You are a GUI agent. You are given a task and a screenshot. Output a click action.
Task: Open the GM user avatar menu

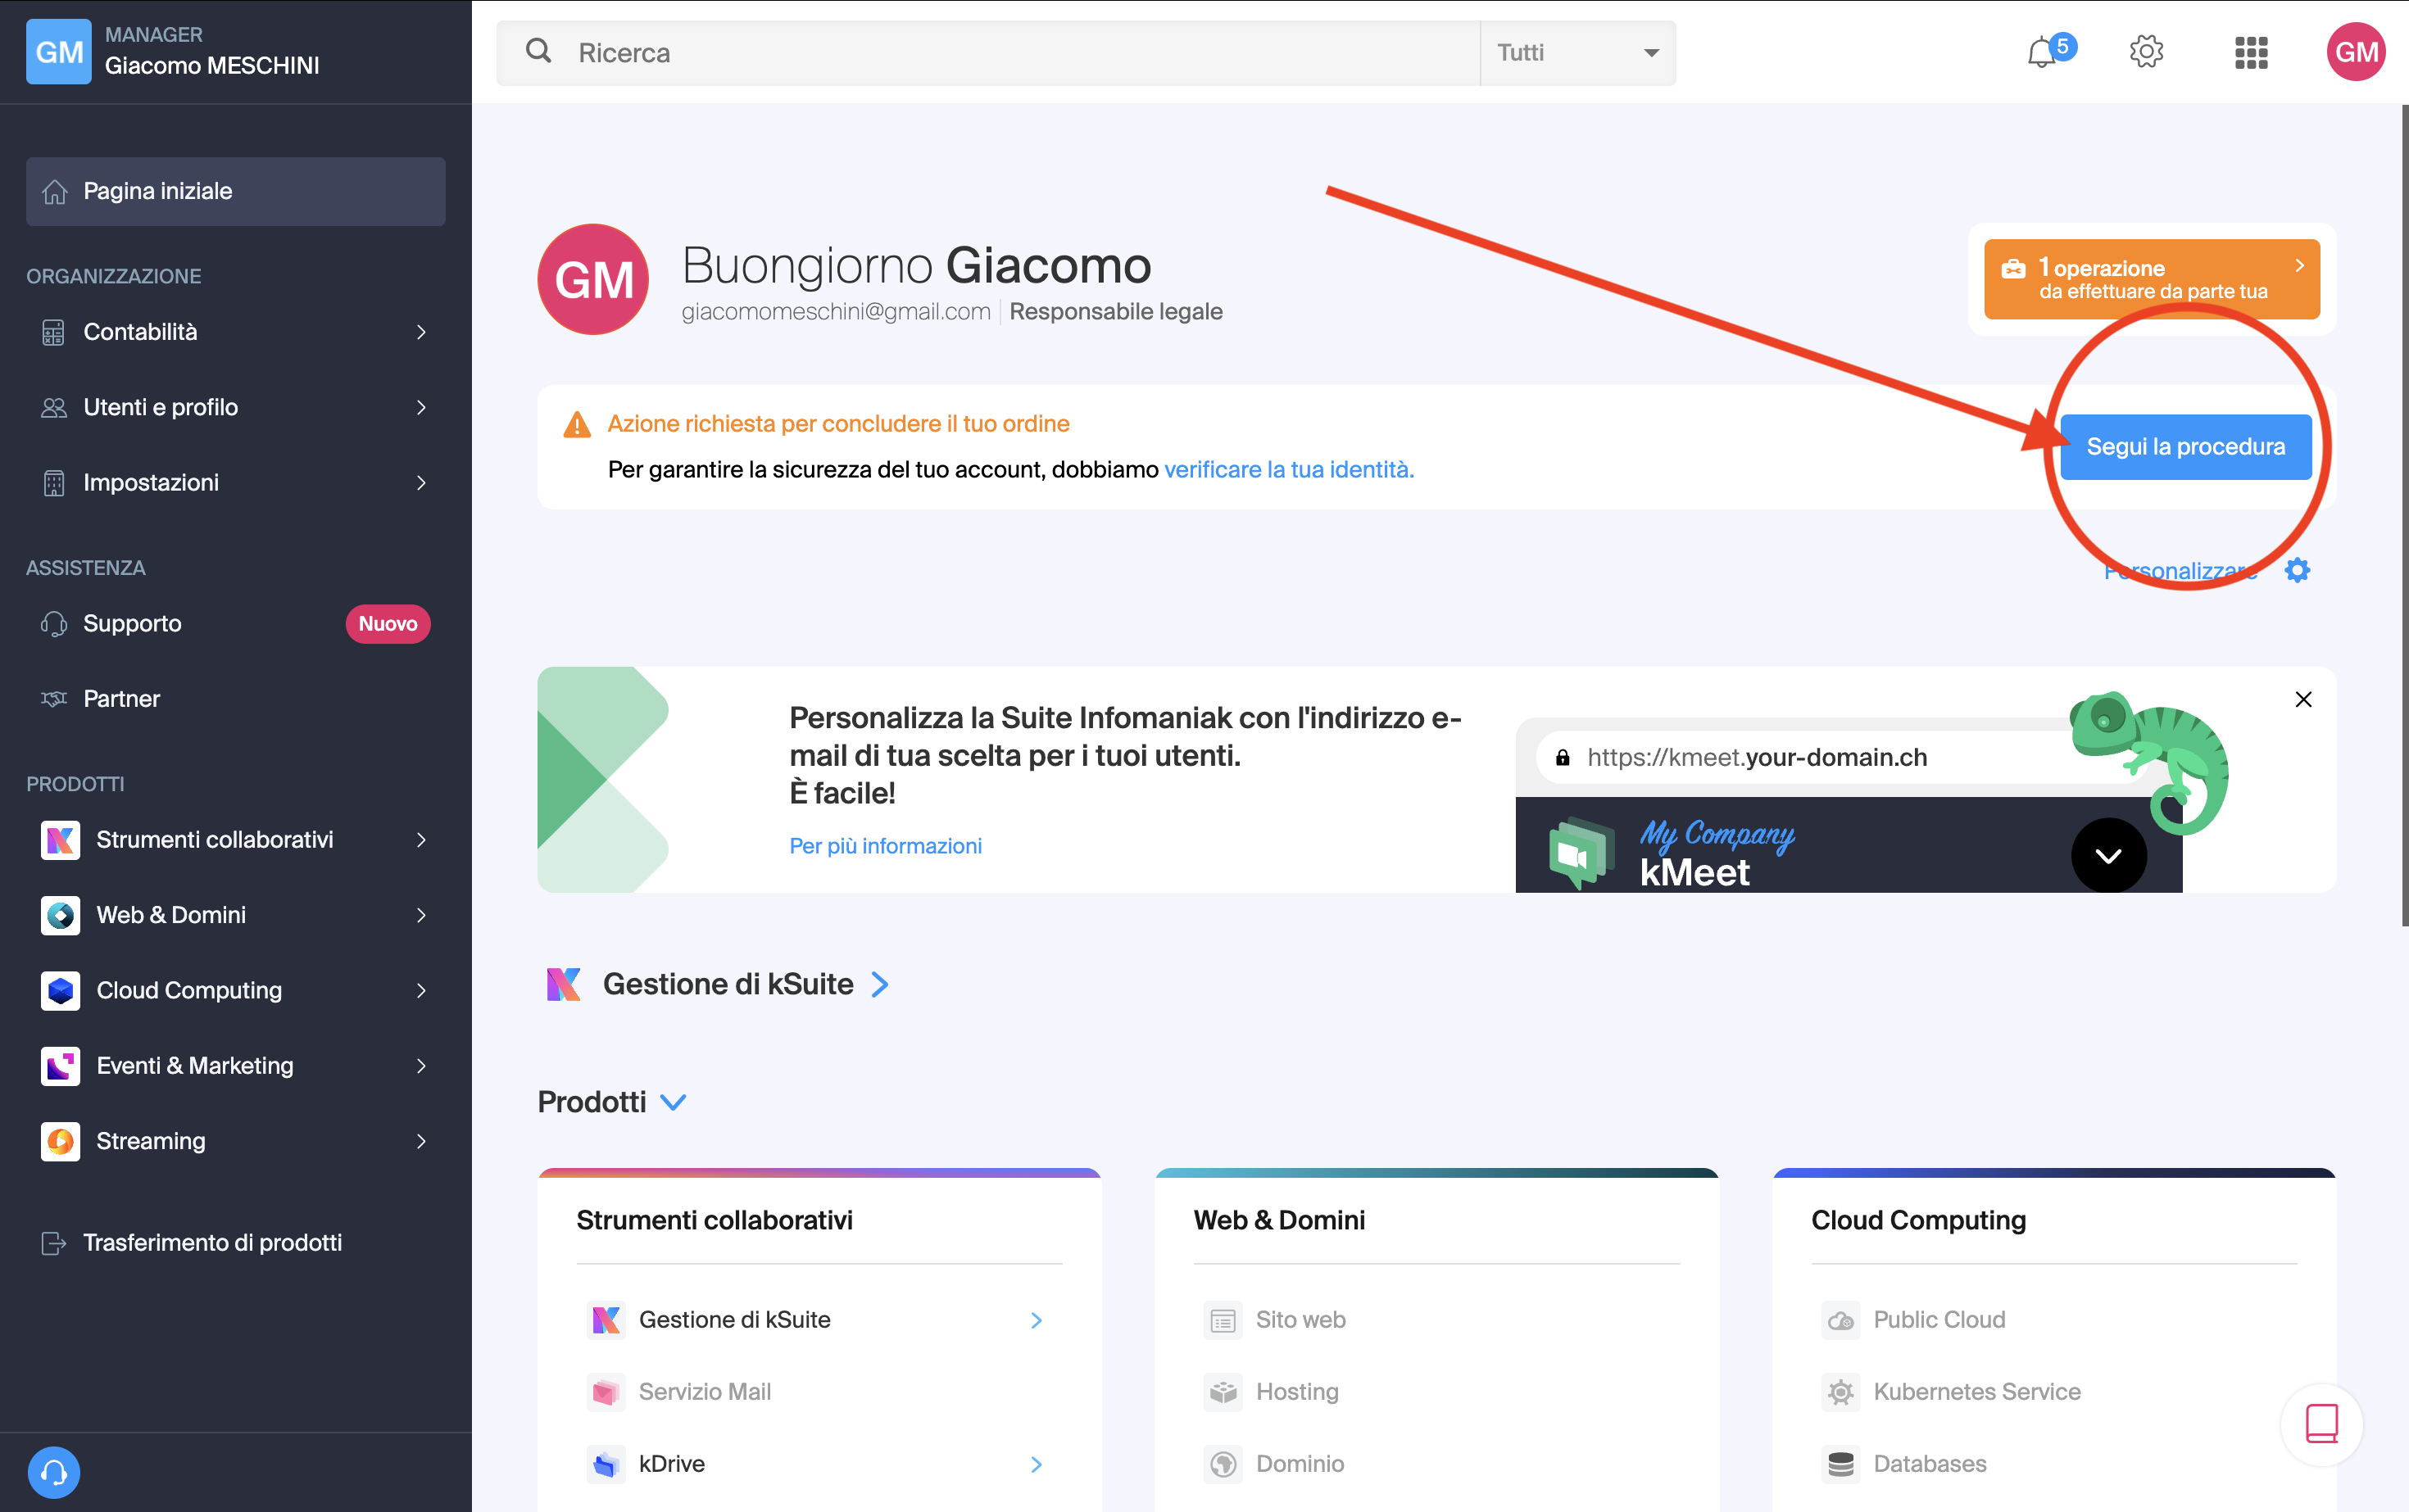point(2356,52)
